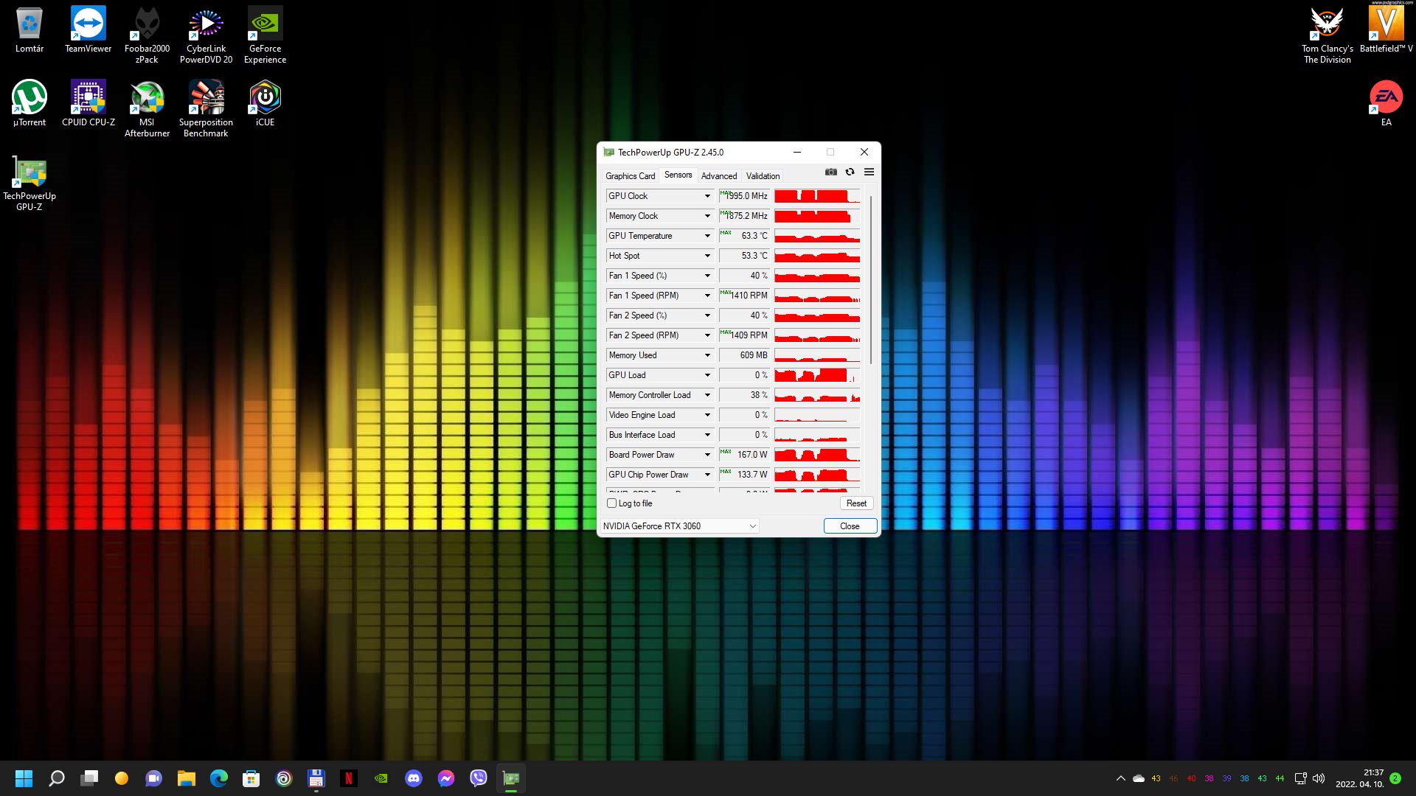Expand the GPU Clock sensor dropdown
1416x796 pixels.
pyautogui.click(x=707, y=196)
